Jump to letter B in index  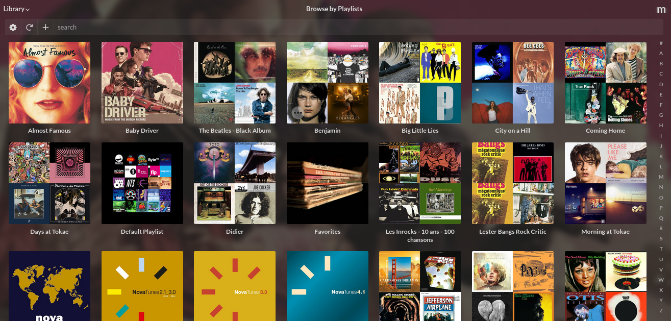click(661, 63)
